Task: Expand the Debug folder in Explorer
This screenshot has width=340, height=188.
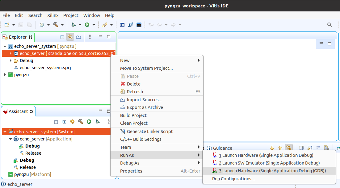Action: 10,61
